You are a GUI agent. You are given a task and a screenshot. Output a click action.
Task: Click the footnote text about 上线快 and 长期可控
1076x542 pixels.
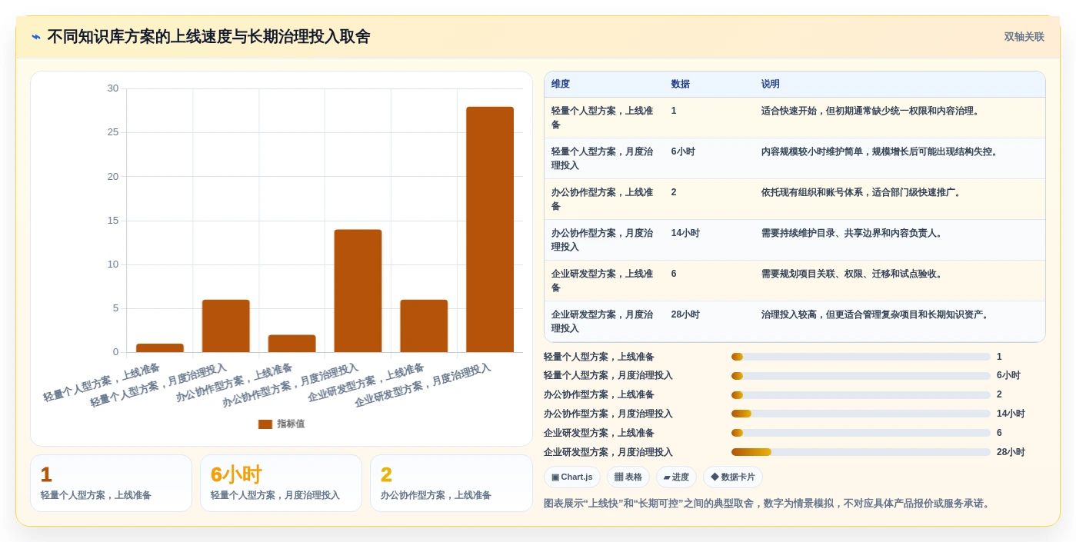tap(768, 504)
